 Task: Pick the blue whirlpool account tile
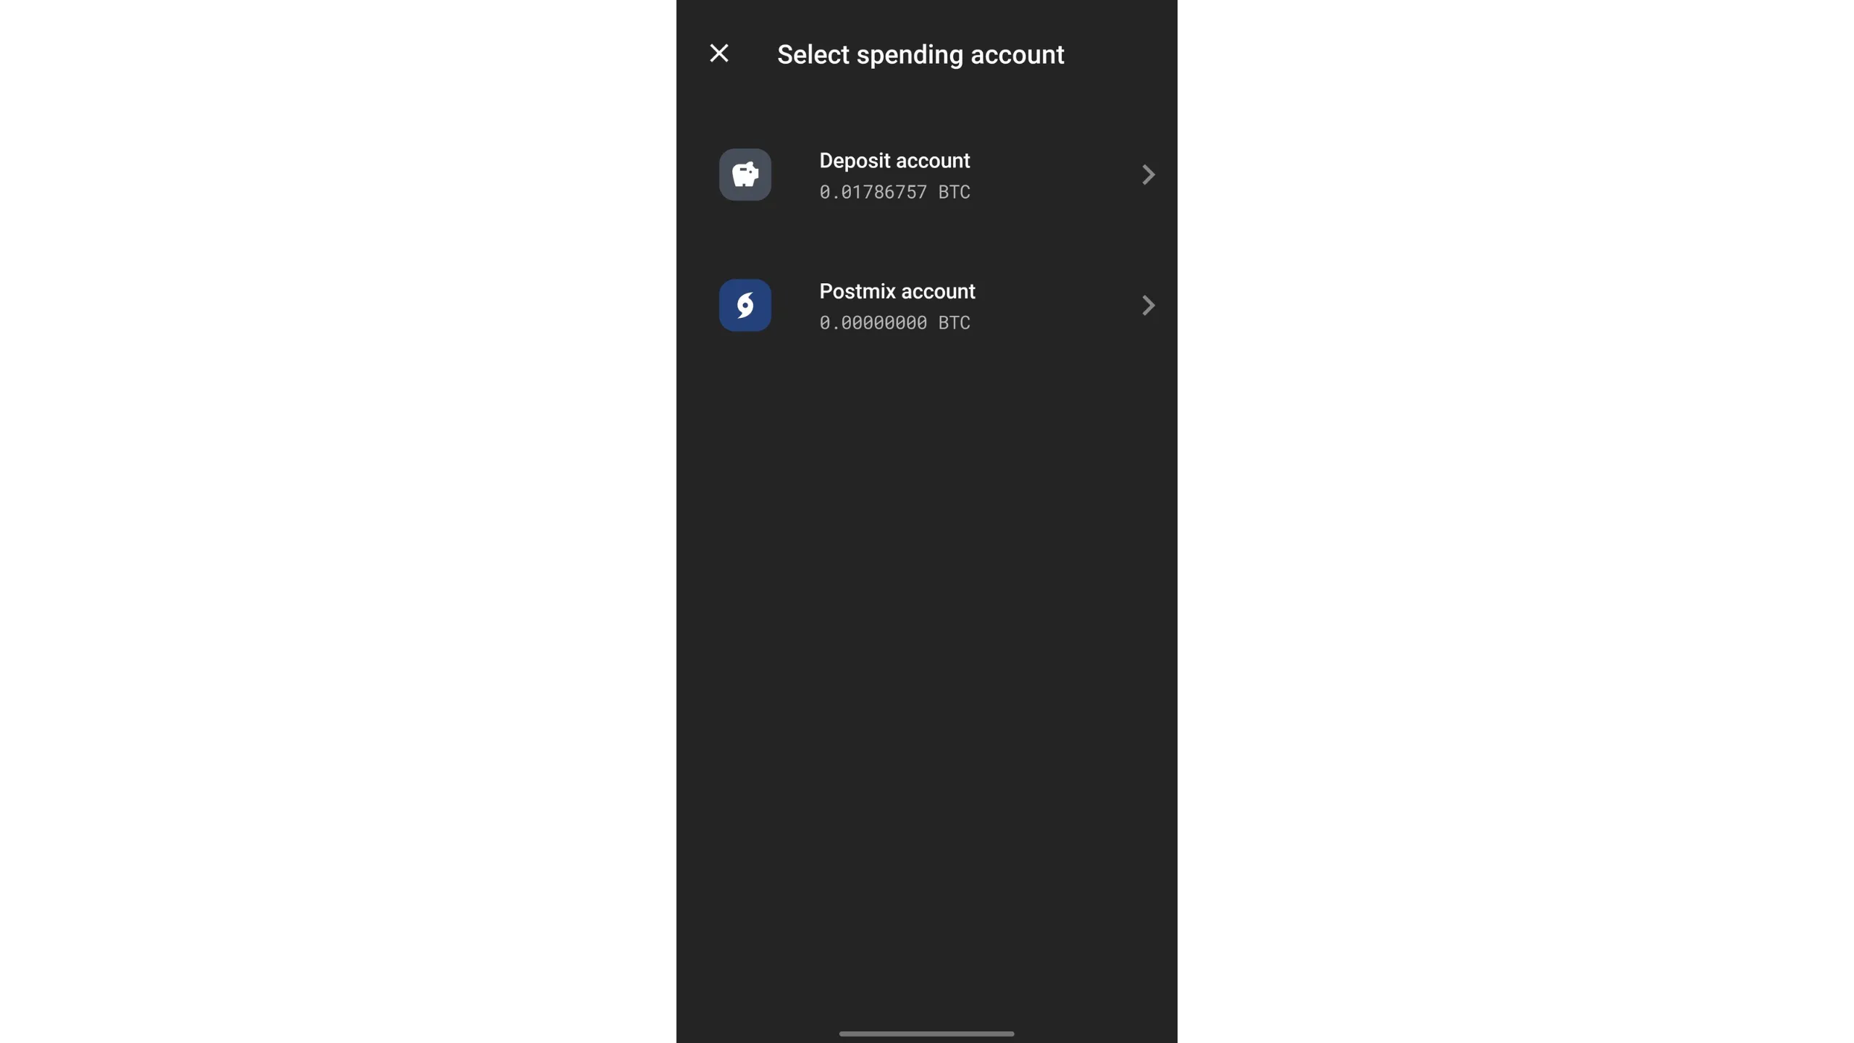point(744,305)
